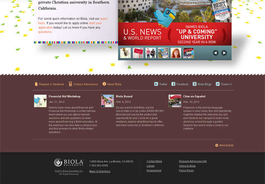
Task: Select the first carousel thumbnail
Action: tap(125, 53)
